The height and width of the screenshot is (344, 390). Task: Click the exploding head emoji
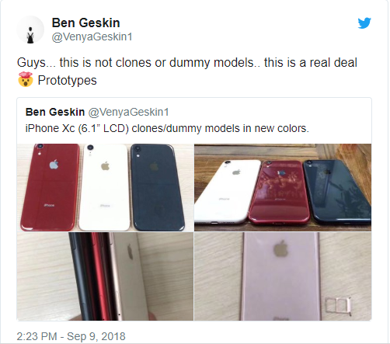(26, 79)
